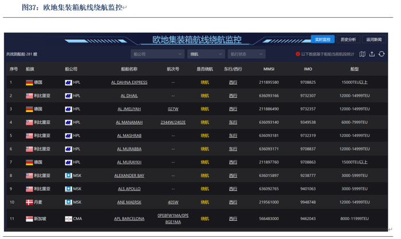Click 东行 link in AL MURABBA row
Screen dimensions: 401x239
click(x=233, y=149)
